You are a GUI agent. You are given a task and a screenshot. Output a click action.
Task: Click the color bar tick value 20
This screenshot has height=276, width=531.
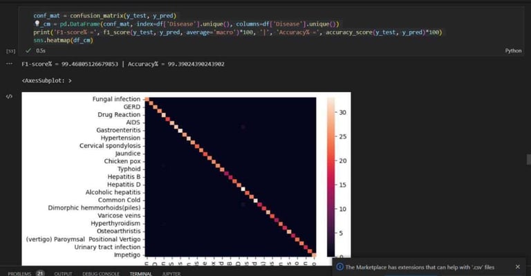pos(342,160)
